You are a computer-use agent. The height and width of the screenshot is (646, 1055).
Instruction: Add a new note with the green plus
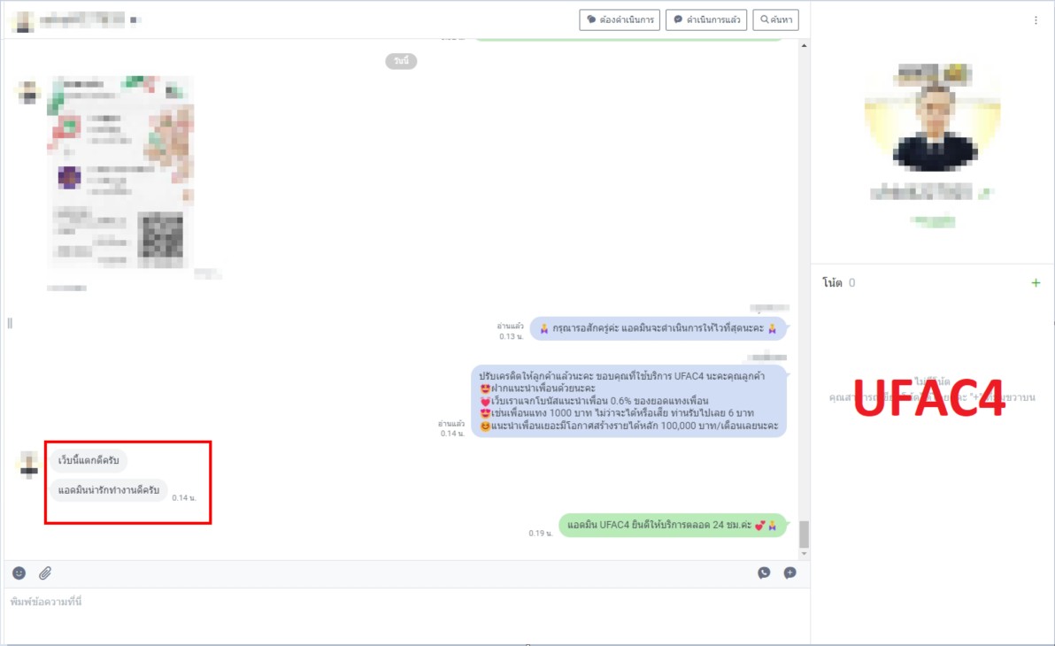pyautogui.click(x=1036, y=283)
